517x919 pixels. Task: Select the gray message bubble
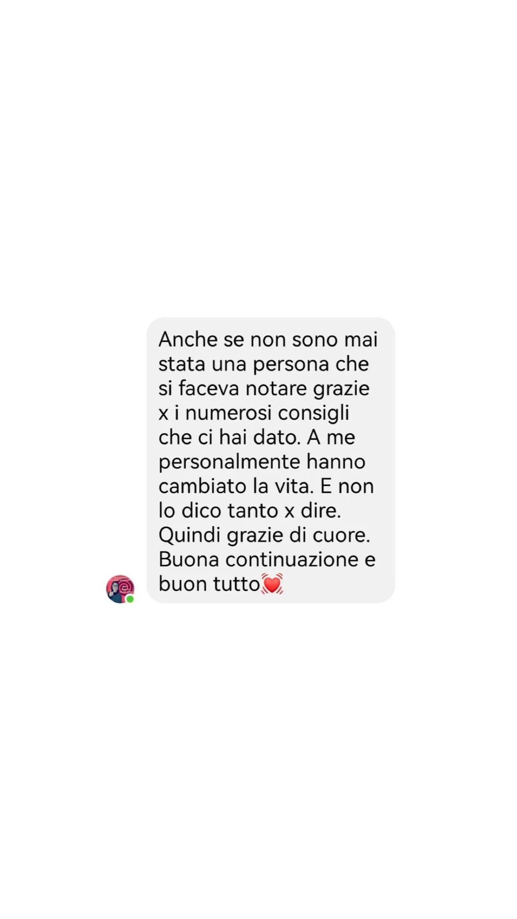[271, 460]
